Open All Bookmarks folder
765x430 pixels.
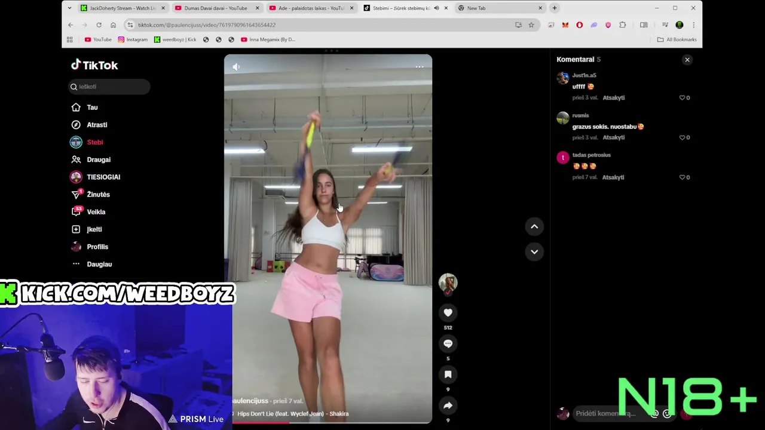tap(677, 39)
